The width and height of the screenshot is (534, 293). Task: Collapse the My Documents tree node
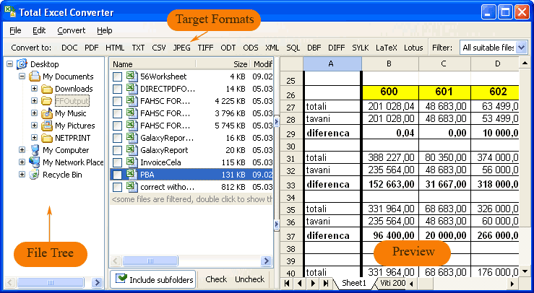[22, 76]
